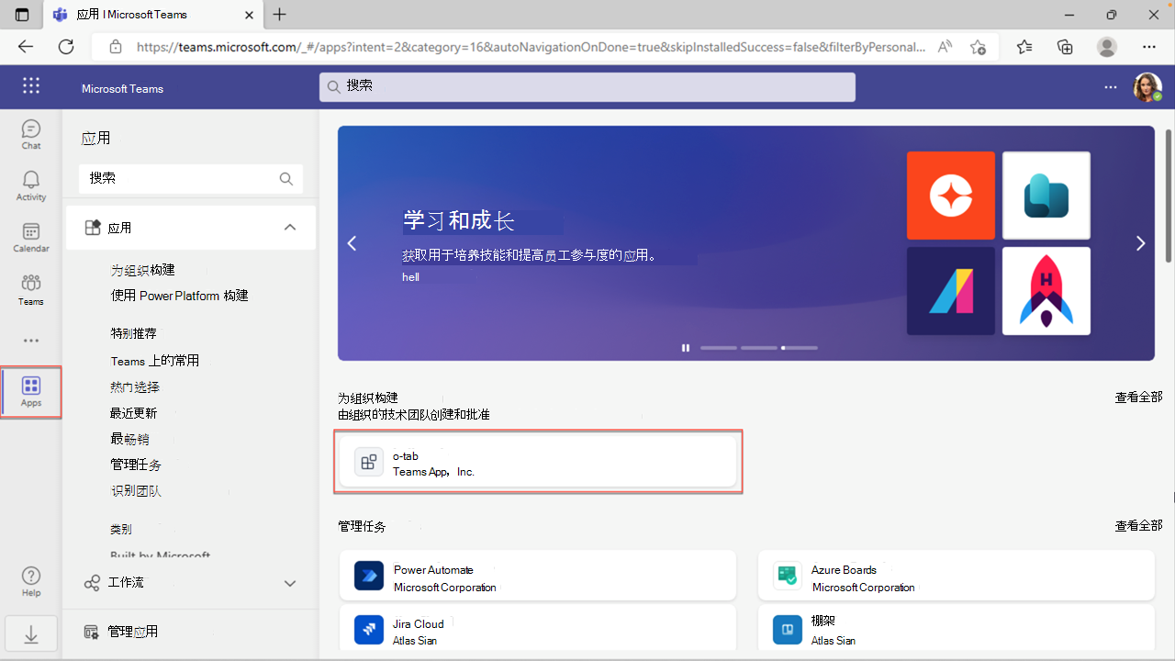Image resolution: width=1175 pixels, height=661 pixels.
Task: Select 特别推荐 in sidebar
Action: 134,333
